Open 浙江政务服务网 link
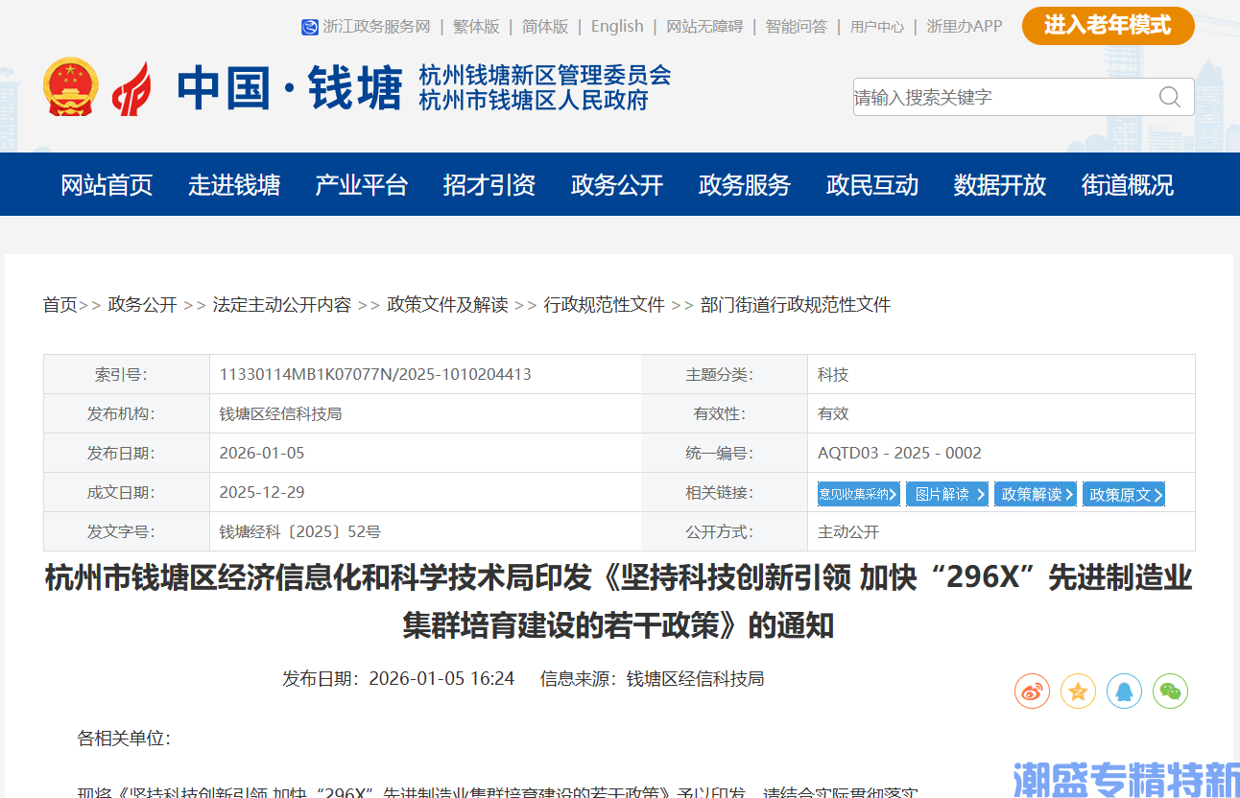This screenshot has width=1240, height=798. pos(376,27)
